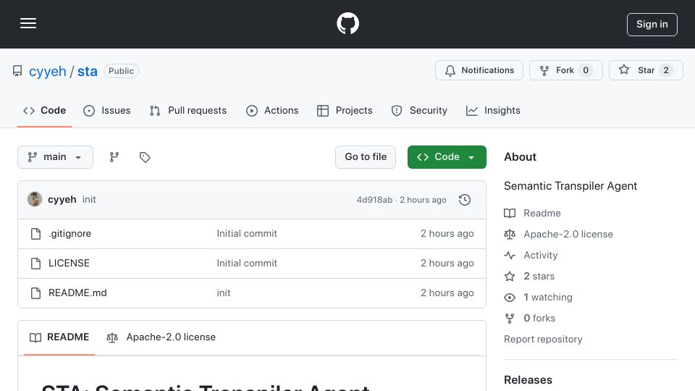Open the hamburger navigation menu
This screenshot has height=391, width=695.
pyautogui.click(x=28, y=23)
